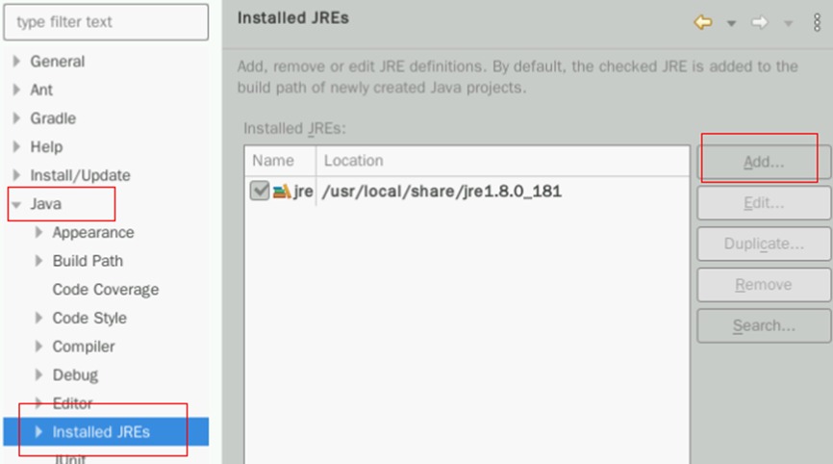The height and width of the screenshot is (464, 833).
Task: Uncheck the jre1.8.0_181 checkbox
Action: tap(260, 192)
